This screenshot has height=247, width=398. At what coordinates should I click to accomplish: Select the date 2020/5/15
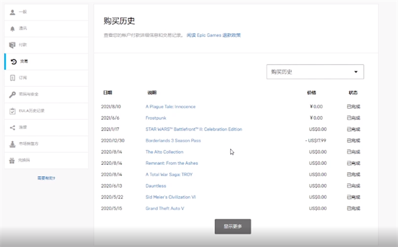[x=111, y=209]
